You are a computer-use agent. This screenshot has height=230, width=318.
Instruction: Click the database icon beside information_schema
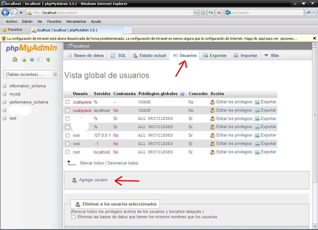[x=4, y=86]
